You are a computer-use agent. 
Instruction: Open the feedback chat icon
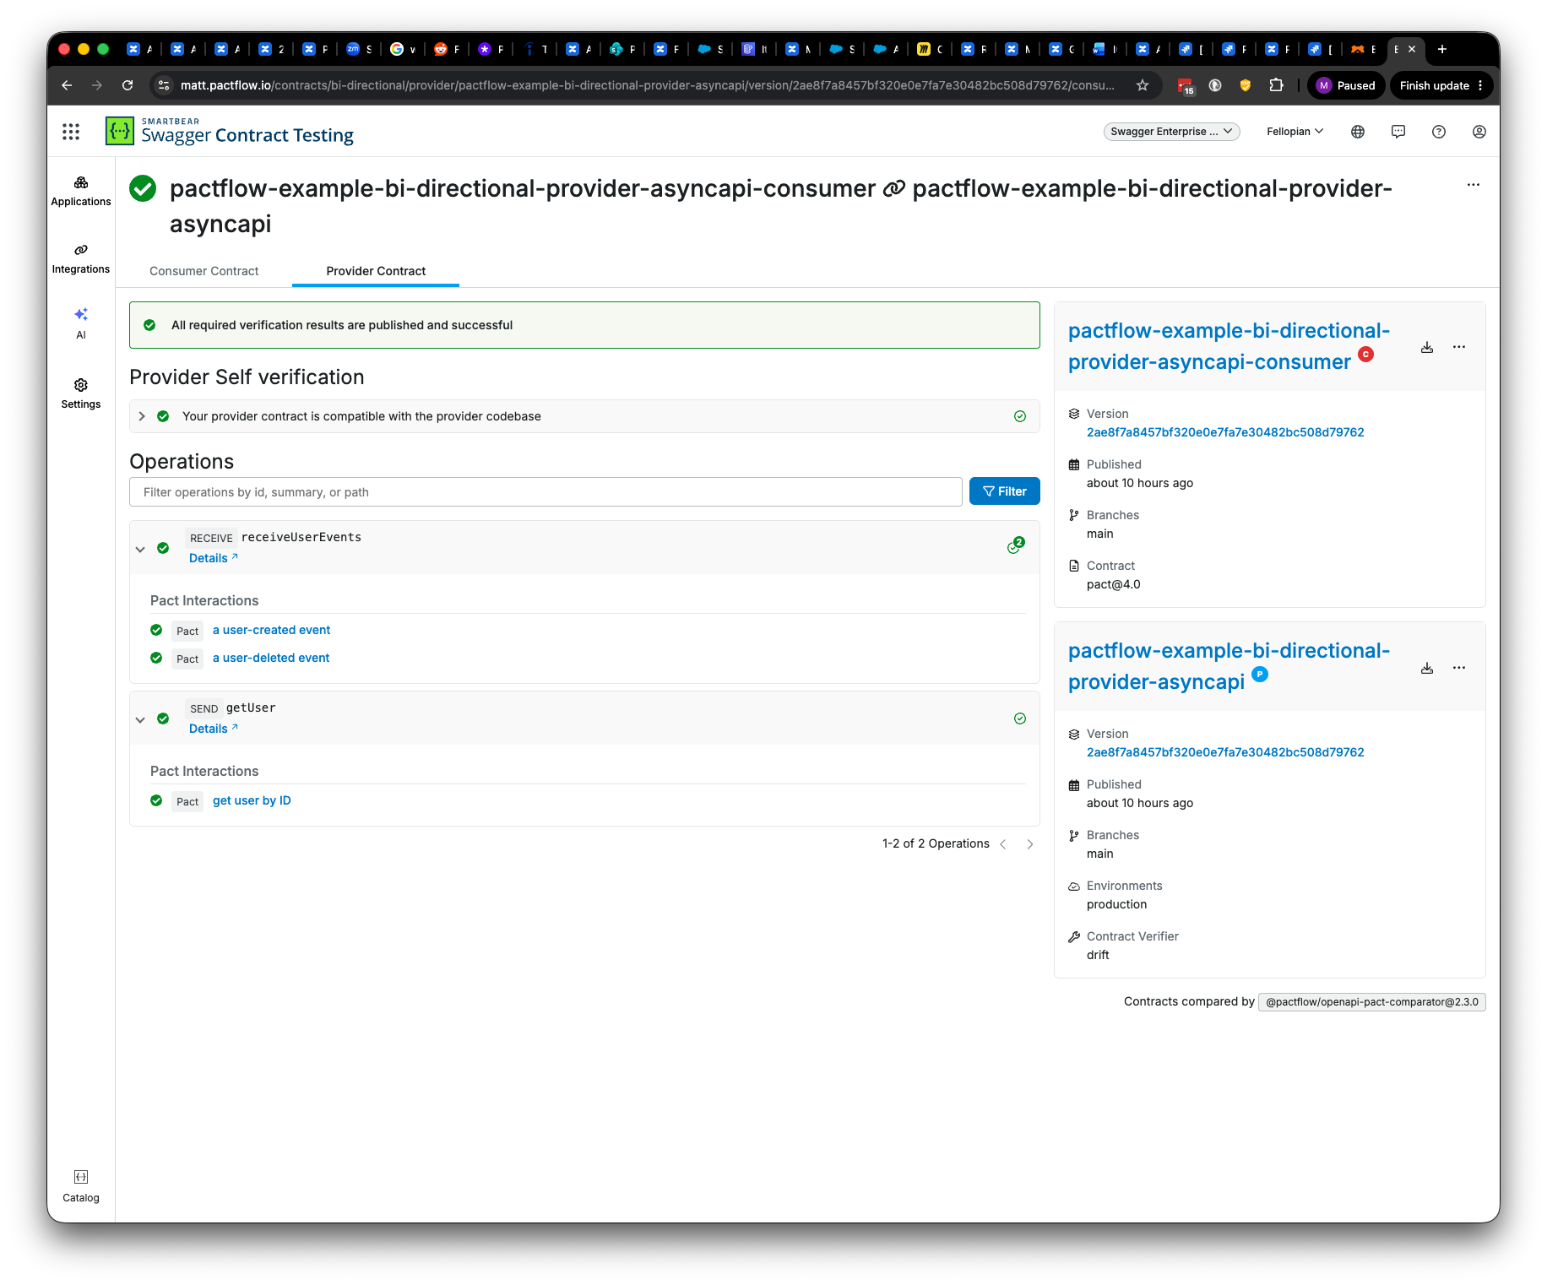[1398, 132]
